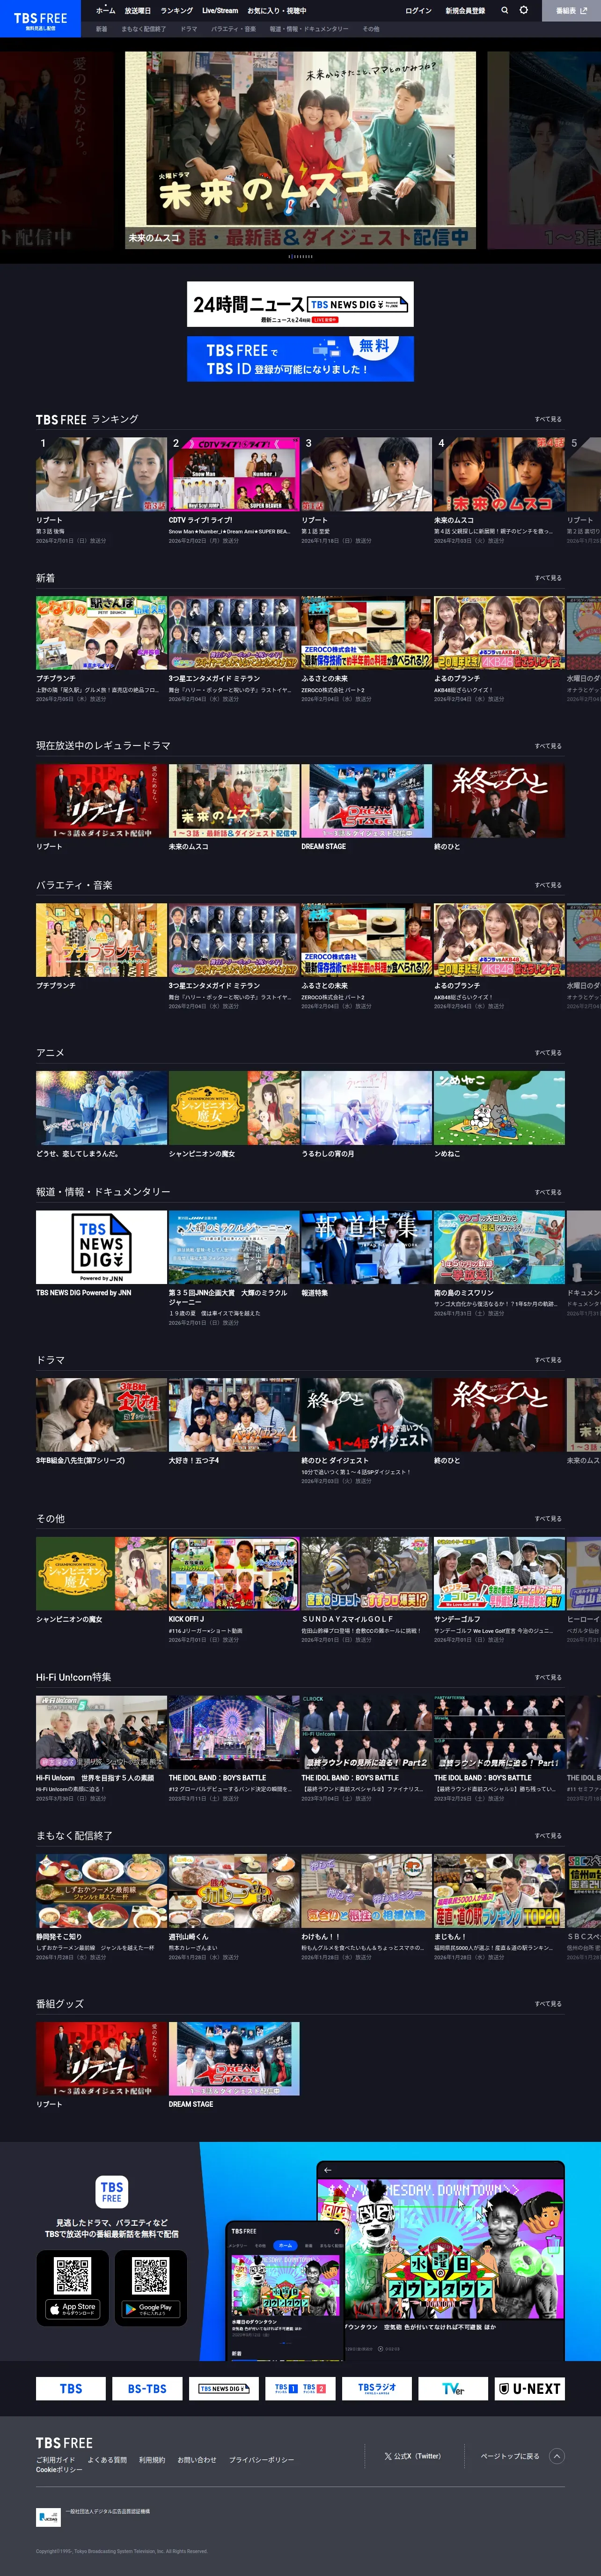601x2576 pixels.
Task: Select the Live/Stream menu item
Action: pos(220,10)
